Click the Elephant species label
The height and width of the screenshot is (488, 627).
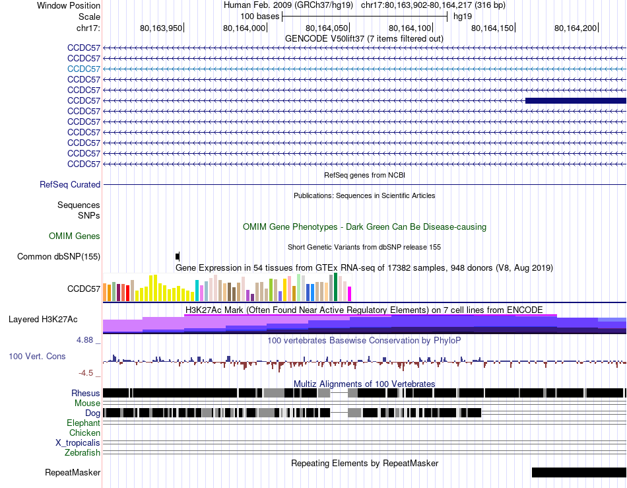pyautogui.click(x=83, y=423)
